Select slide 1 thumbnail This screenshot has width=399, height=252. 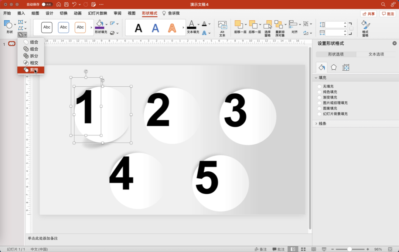pos(12,44)
